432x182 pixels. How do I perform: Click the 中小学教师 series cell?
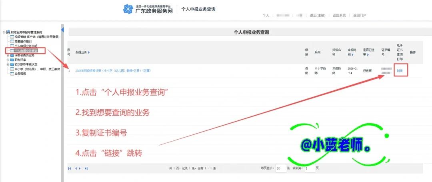click(320, 71)
